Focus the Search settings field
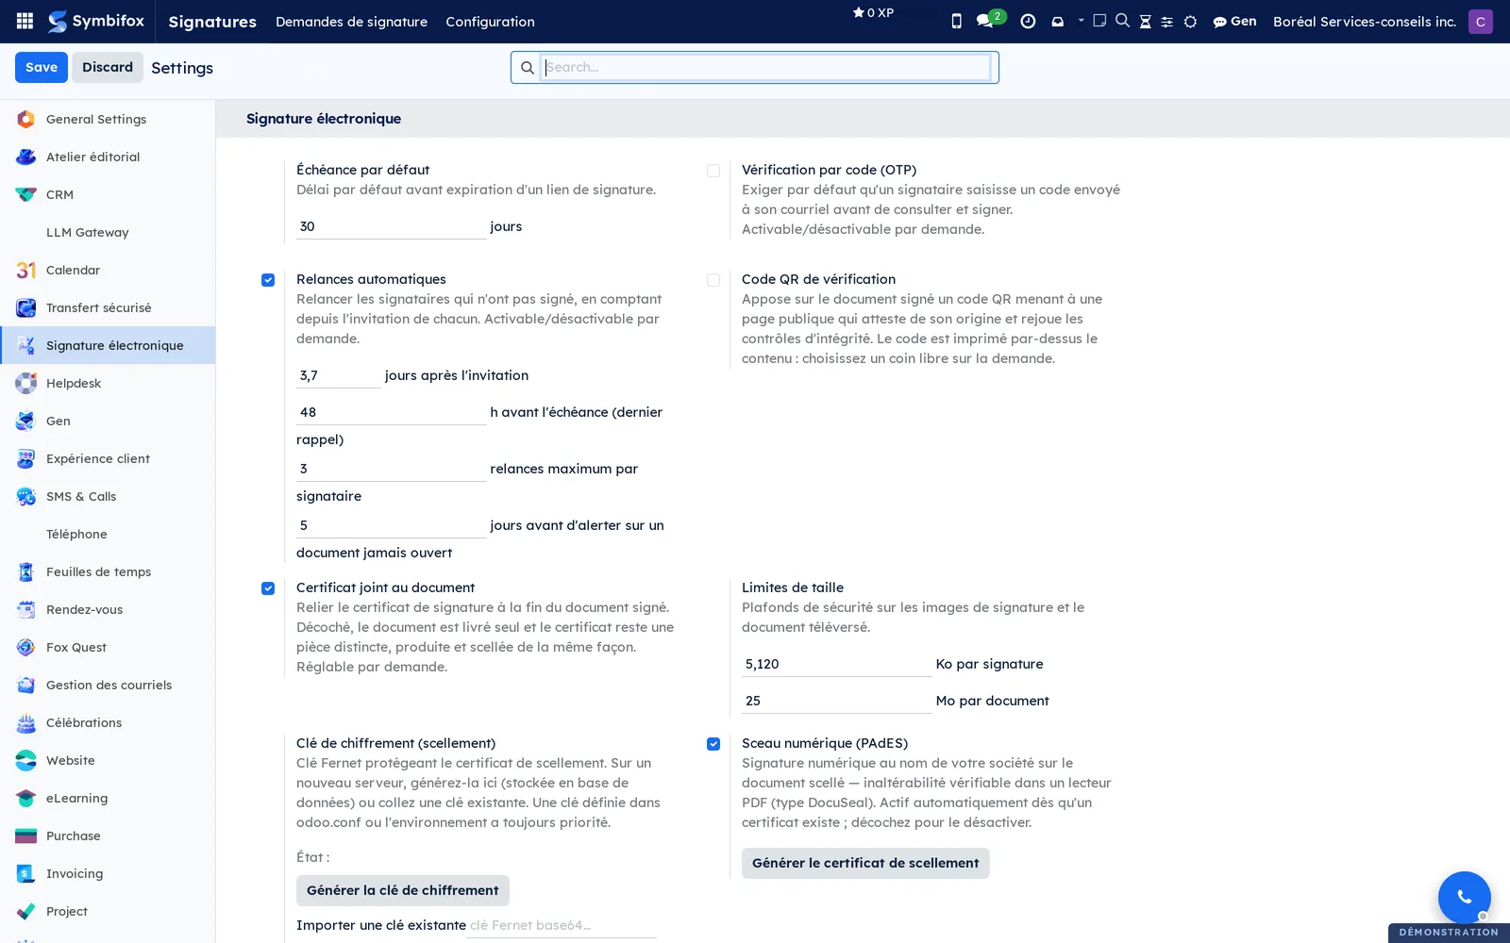Screen dimensions: 1510x943 point(766,67)
